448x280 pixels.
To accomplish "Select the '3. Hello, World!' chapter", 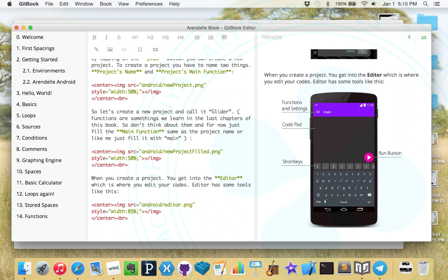I will point(34,93).
